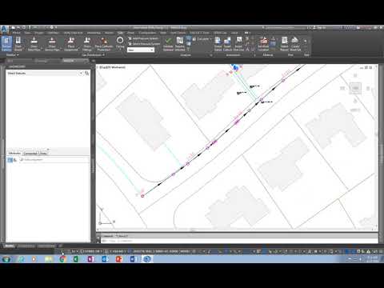Screen dimensions: 384x288
Task: Open Excel from the taskbar
Action: [x=76, y=259]
